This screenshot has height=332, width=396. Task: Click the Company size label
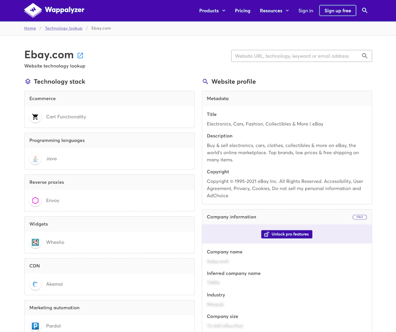[x=223, y=317]
